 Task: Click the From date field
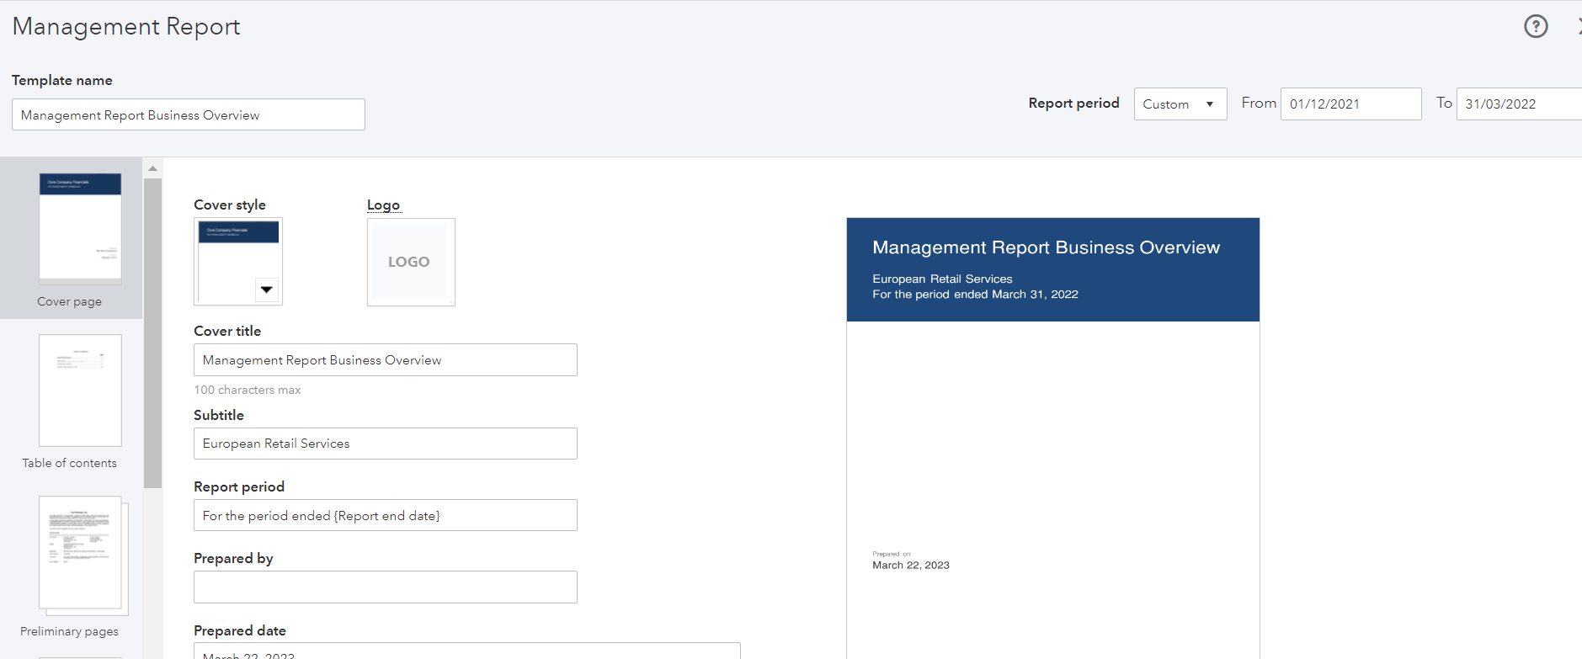(x=1350, y=104)
